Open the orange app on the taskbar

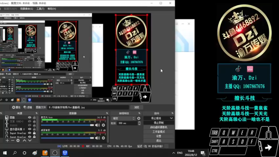click(x=45, y=153)
